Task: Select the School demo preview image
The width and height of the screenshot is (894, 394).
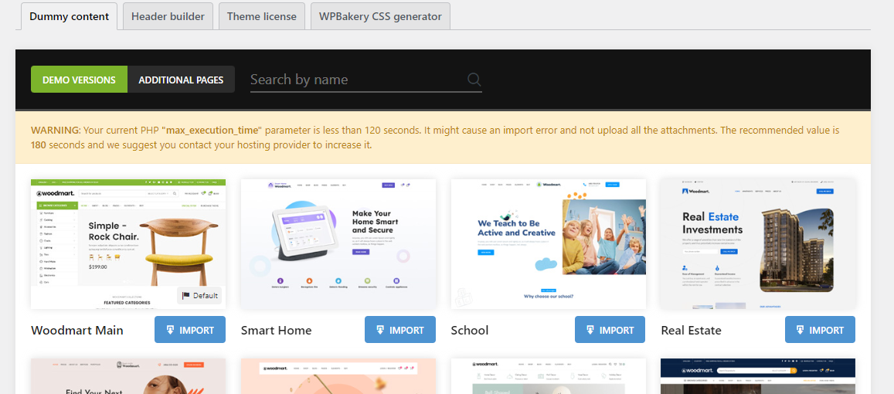Action: click(549, 244)
